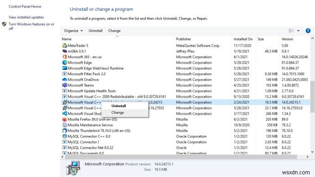315x177 pixels.
Task: Click the MySQL Connector J icon
Action: [x=64, y=142]
